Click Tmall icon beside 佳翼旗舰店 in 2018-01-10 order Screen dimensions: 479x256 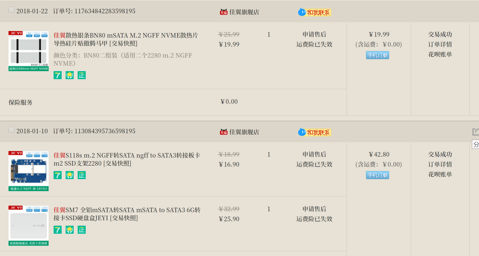pyautogui.click(x=223, y=132)
